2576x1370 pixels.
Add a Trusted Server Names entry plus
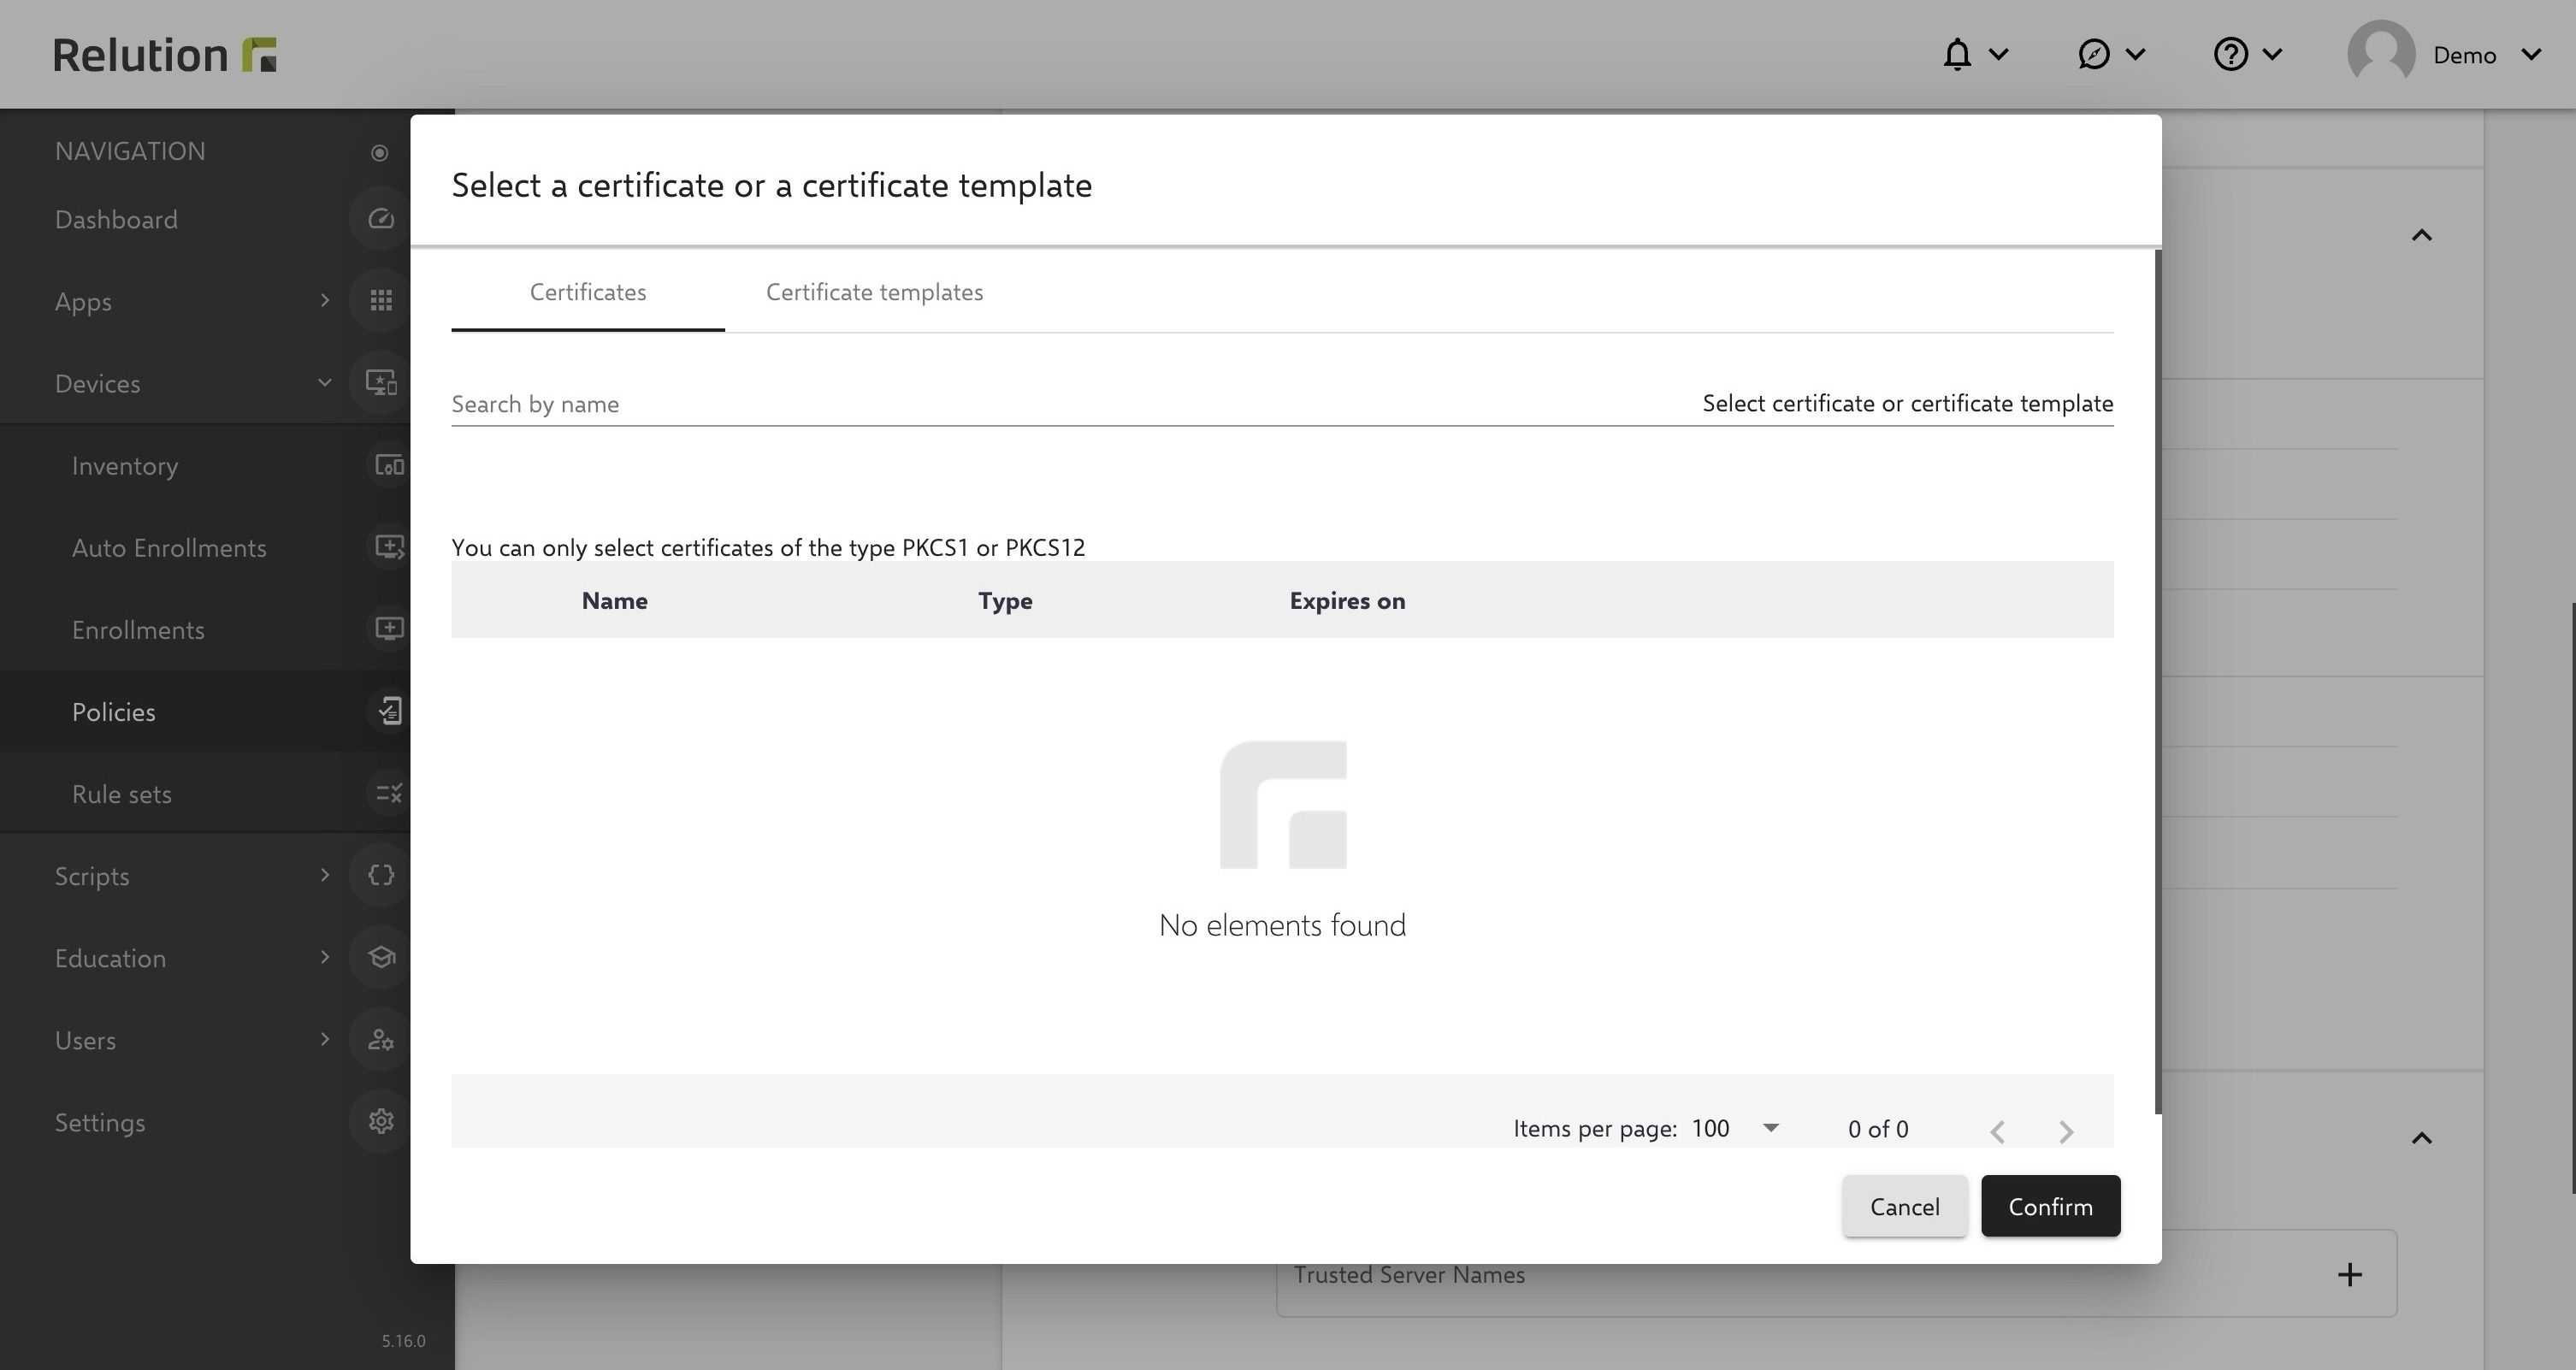point(2349,1274)
